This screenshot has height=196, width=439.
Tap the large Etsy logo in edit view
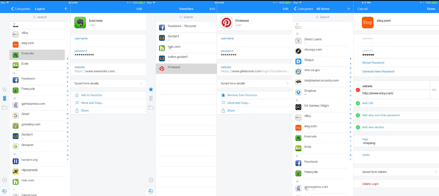[x=368, y=22]
